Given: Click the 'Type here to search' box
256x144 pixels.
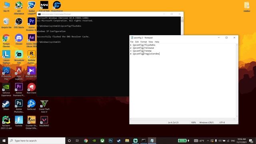Looking at the screenshot, I should tap(36, 140).
